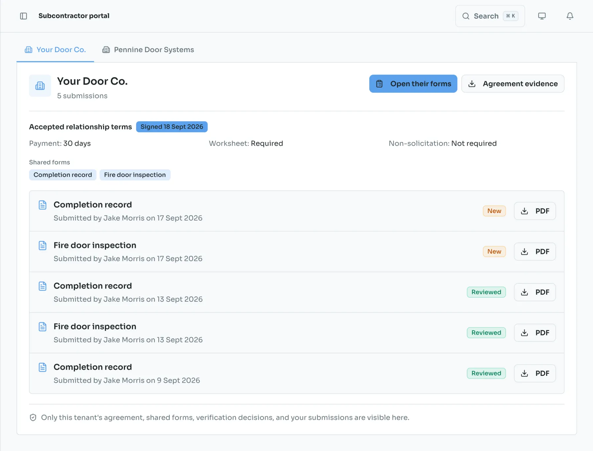Download PDF for 17 Sept Completion record
Viewport: 593px width, 451px height.
[535, 211]
